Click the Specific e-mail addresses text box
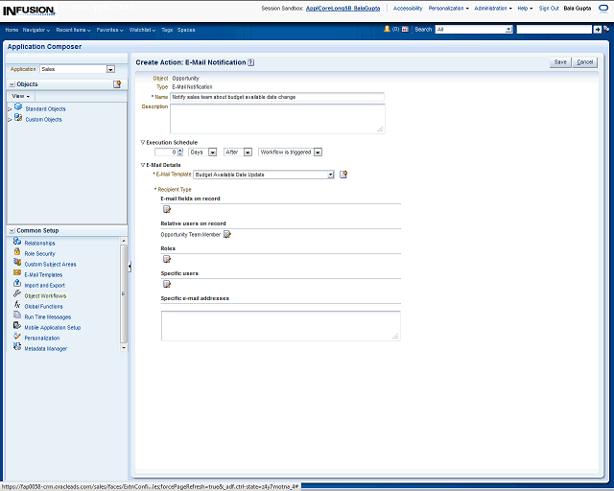 click(280, 325)
